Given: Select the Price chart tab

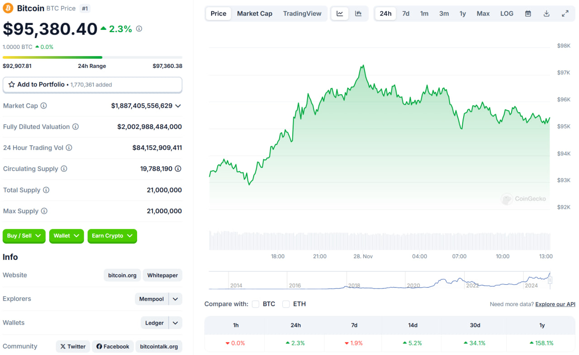Looking at the screenshot, I should 218,14.
